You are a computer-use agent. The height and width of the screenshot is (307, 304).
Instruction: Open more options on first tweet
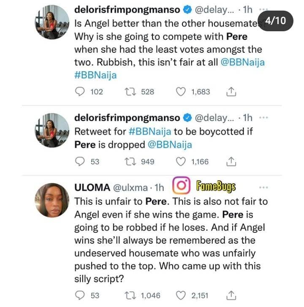coord(263,8)
